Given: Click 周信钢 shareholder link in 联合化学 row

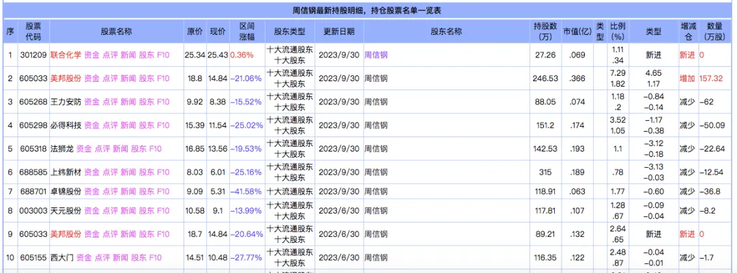Looking at the screenshot, I should pyautogui.click(x=376, y=55).
